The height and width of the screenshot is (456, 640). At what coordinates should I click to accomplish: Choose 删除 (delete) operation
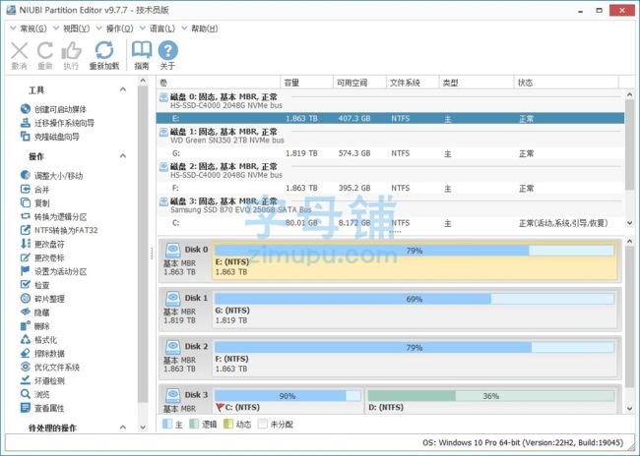pyautogui.click(x=34, y=326)
